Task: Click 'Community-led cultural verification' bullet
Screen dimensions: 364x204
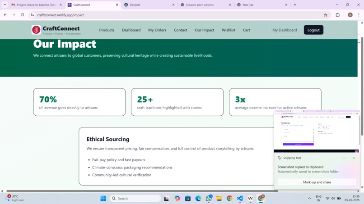Action: click(121, 175)
